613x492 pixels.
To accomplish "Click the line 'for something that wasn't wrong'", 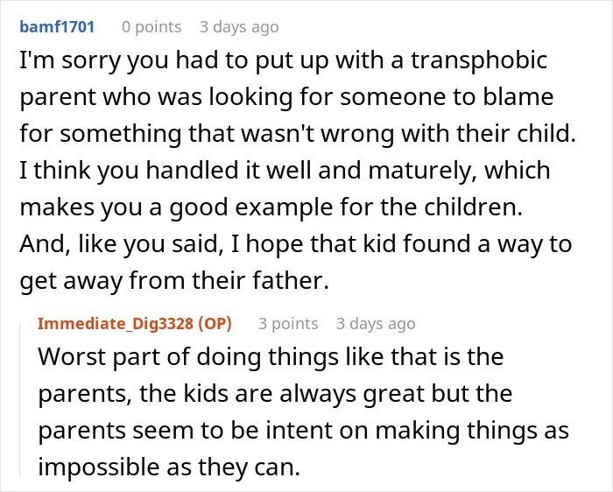I will tap(298, 134).
